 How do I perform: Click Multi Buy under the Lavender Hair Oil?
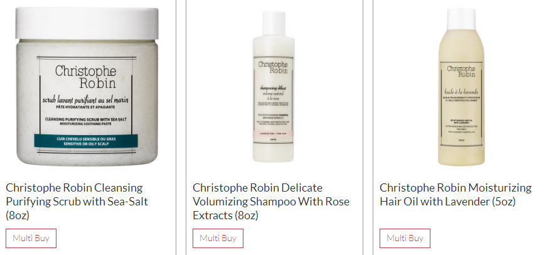(405, 238)
